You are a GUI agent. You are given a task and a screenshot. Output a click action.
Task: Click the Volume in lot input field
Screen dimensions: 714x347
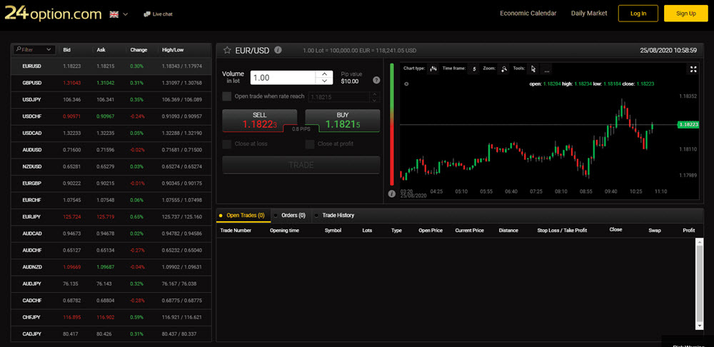click(283, 77)
